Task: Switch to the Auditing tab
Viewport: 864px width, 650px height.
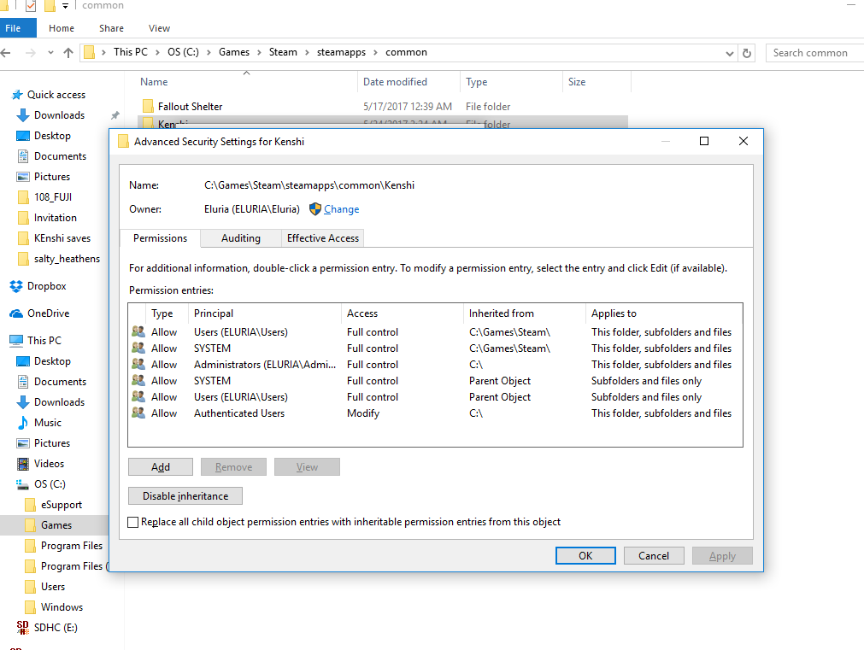Action: tap(241, 238)
